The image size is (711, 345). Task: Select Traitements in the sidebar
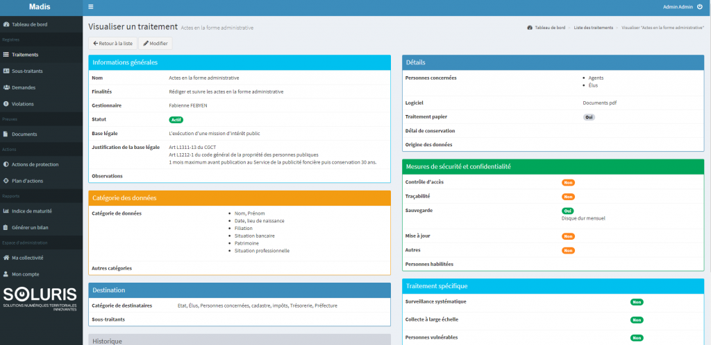[x=24, y=54]
